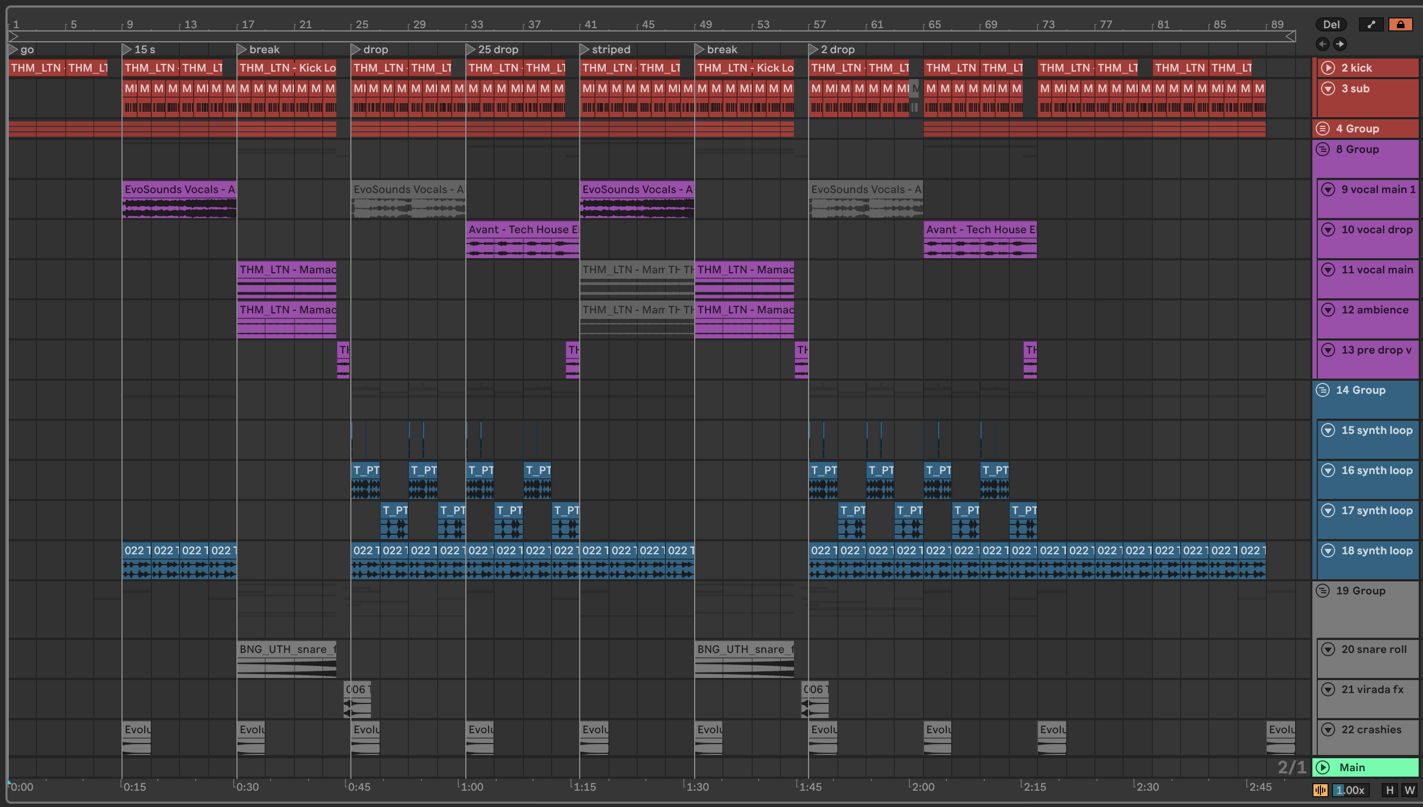
Task: Click the Del locator button
Action: click(x=1331, y=24)
